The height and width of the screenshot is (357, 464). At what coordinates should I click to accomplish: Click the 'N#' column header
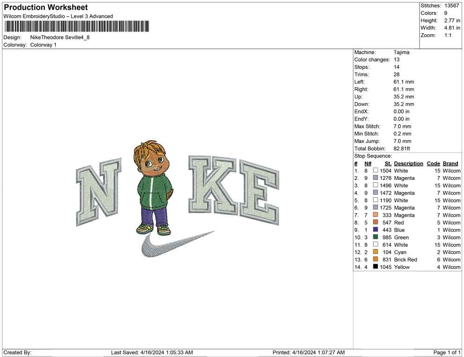(368, 163)
